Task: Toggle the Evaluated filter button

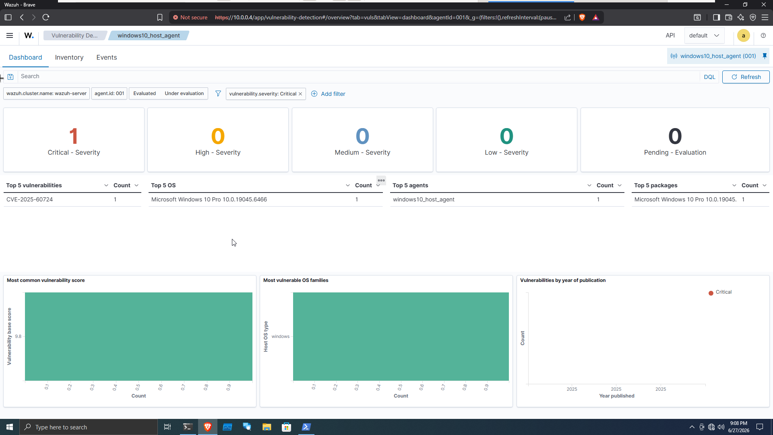Action: (x=145, y=93)
